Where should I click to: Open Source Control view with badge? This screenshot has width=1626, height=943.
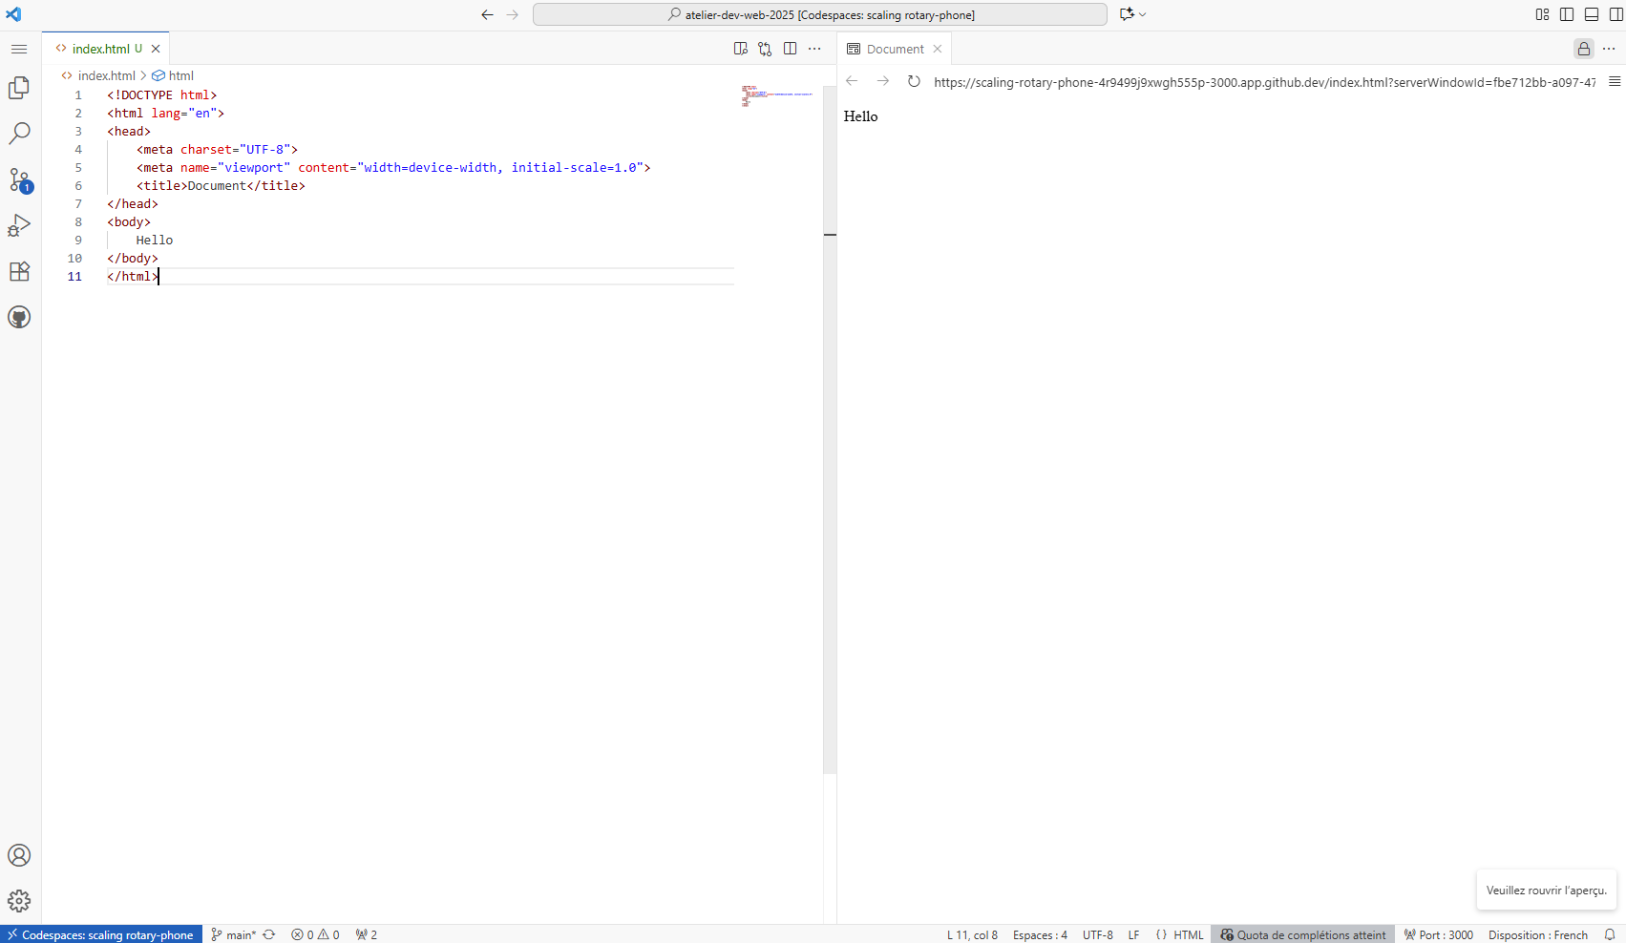pyautogui.click(x=19, y=179)
